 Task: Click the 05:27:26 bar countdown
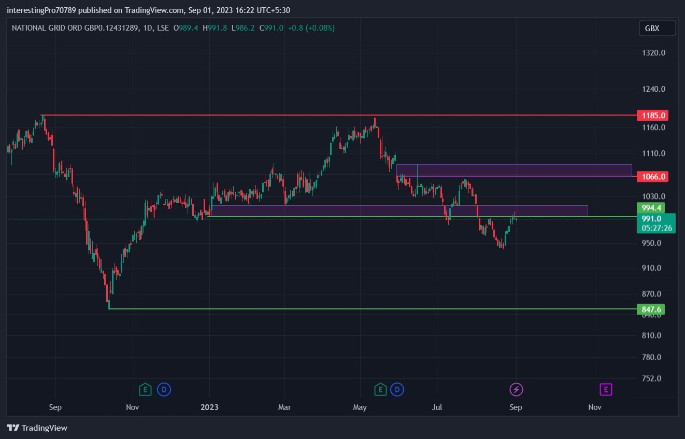[656, 228]
